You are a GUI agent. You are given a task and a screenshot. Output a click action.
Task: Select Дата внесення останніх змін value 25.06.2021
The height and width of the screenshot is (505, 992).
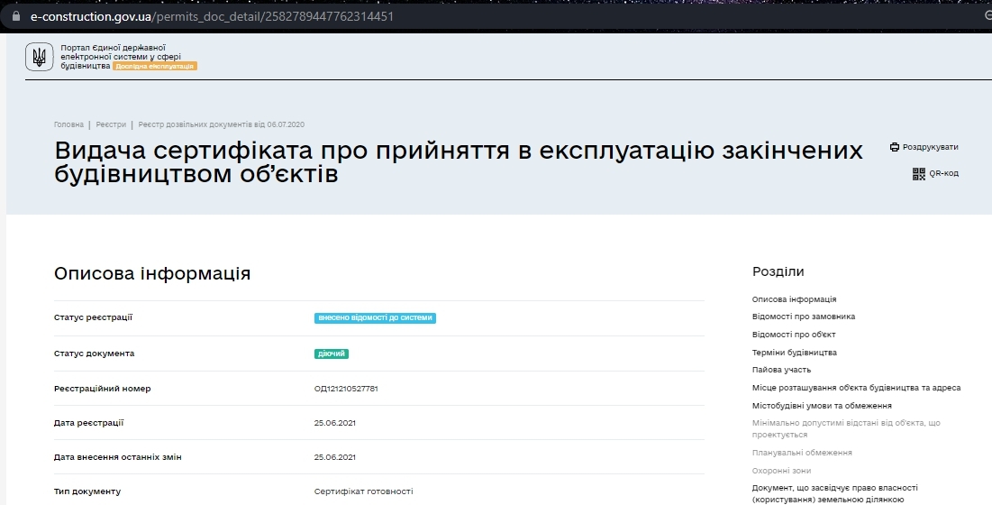[334, 457]
